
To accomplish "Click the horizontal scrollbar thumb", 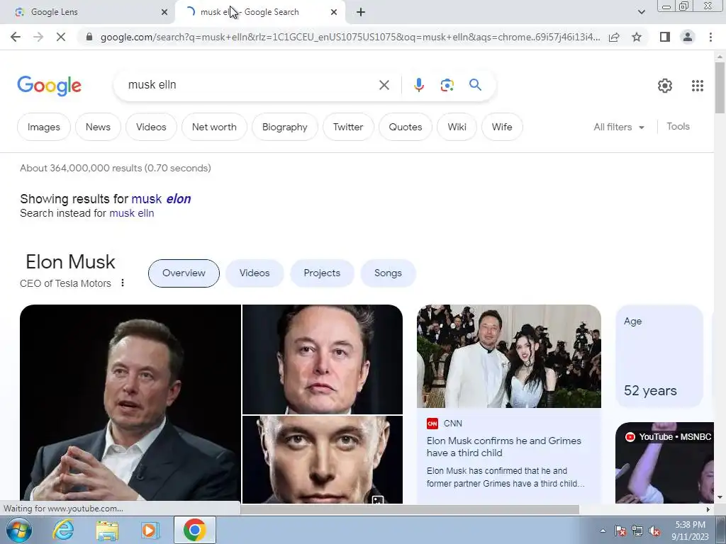I will click(410, 509).
